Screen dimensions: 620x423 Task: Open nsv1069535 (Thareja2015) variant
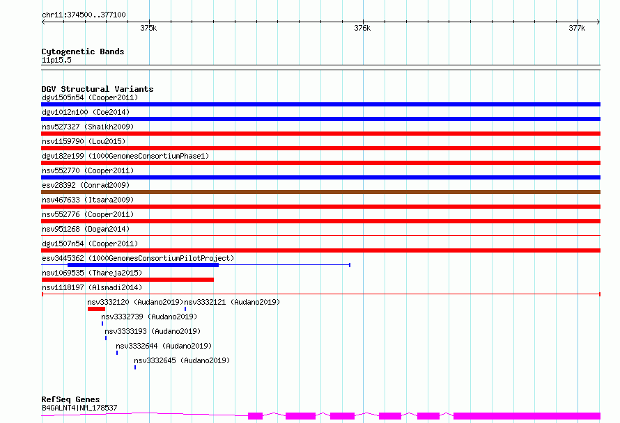point(92,273)
